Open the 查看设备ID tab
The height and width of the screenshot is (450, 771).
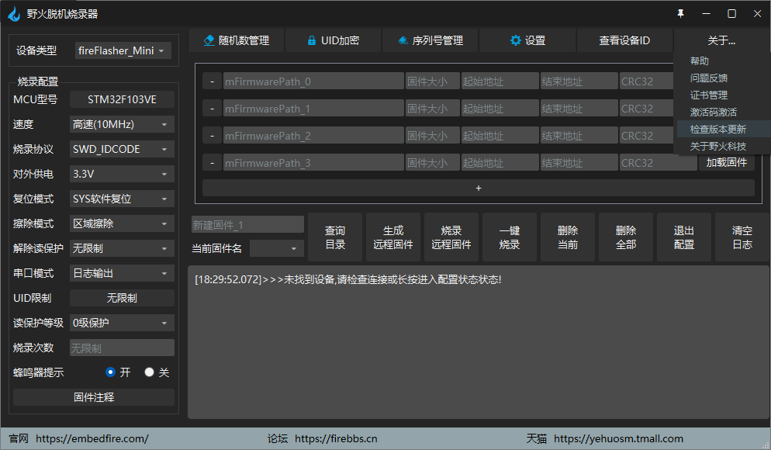tap(624, 40)
